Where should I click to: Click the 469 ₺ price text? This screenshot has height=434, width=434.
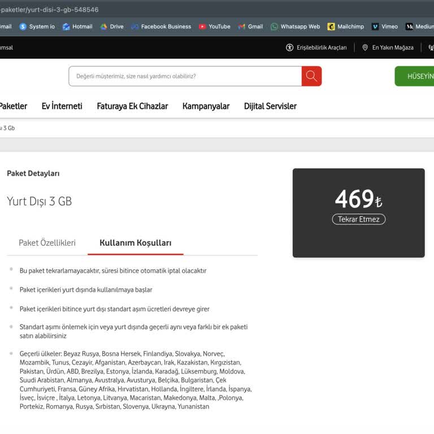pos(358,199)
